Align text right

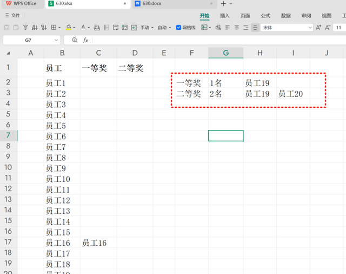click(246, 28)
